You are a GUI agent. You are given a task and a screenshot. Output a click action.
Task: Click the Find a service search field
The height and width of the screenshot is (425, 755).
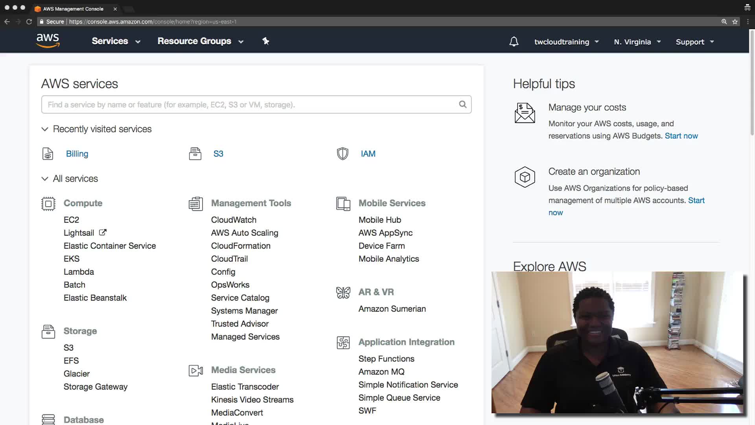(252, 105)
